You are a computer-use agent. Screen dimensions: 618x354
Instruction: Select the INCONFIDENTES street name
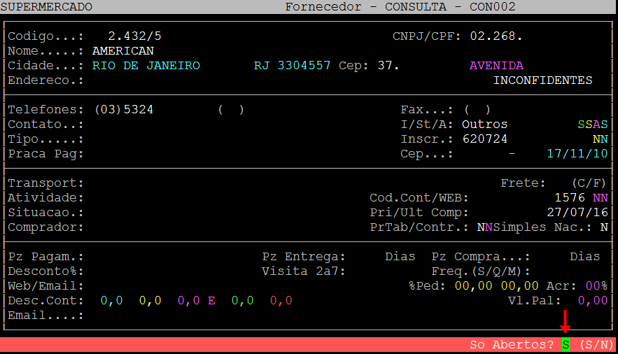tap(542, 80)
